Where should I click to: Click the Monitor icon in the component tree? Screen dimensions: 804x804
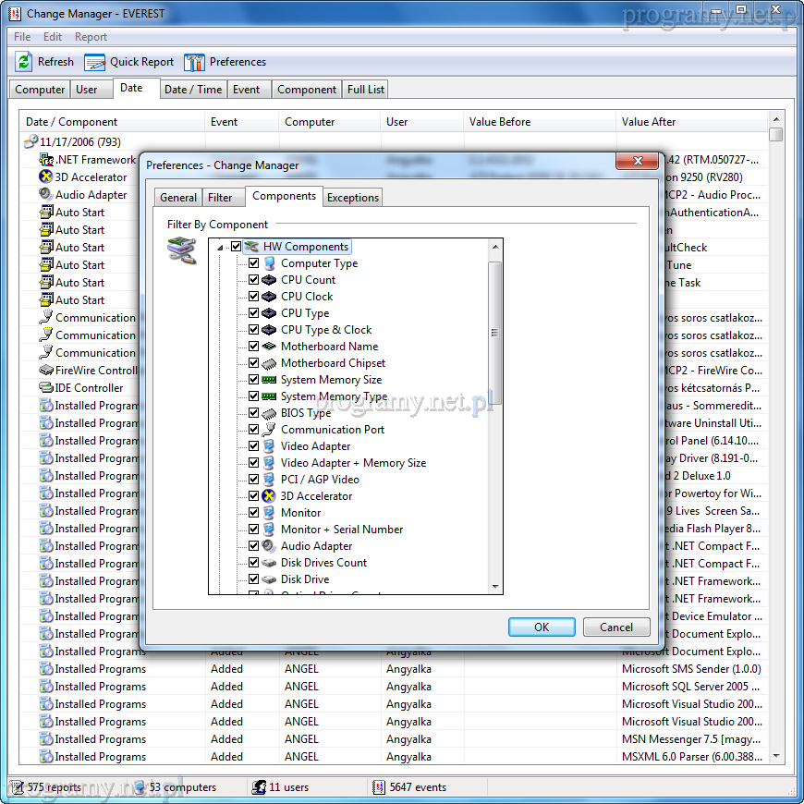point(269,513)
